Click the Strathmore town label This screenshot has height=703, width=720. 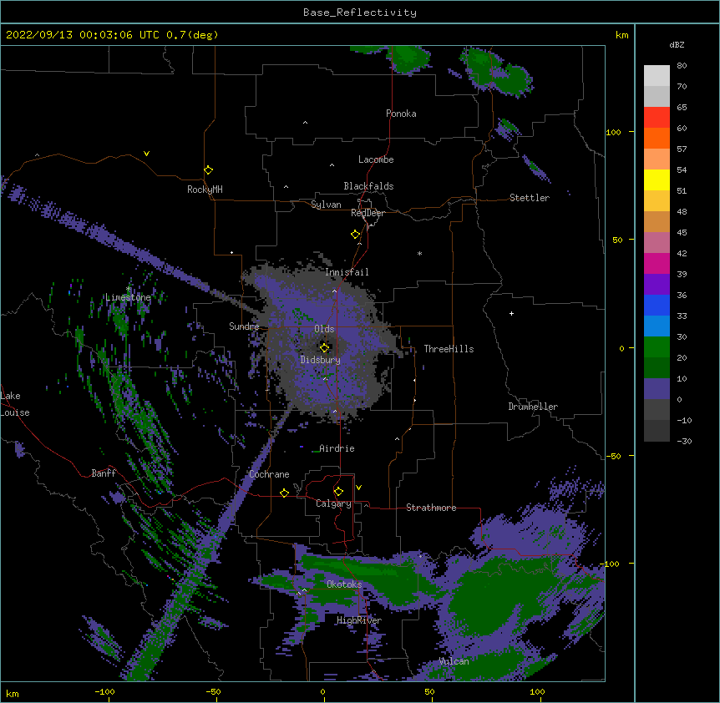click(431, 508)
